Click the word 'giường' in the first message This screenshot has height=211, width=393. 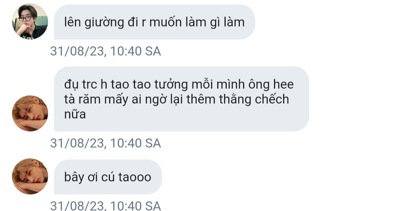(104, 23)
